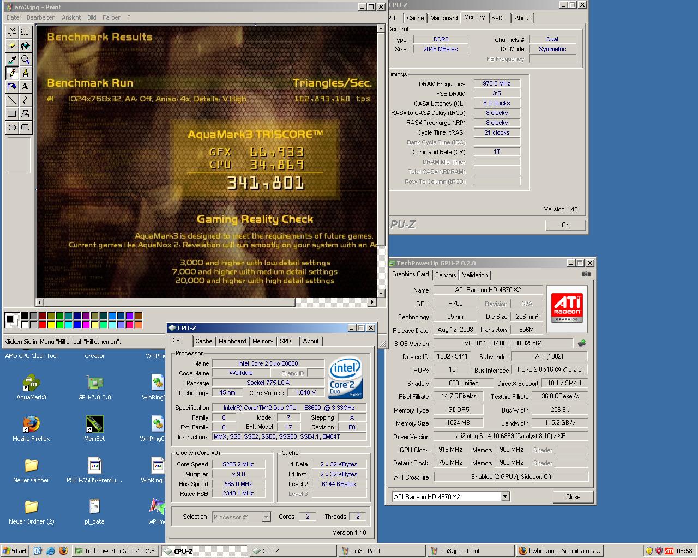Open the Windows Start menu
Screen dimensions: 698x558
pos(15,551)
